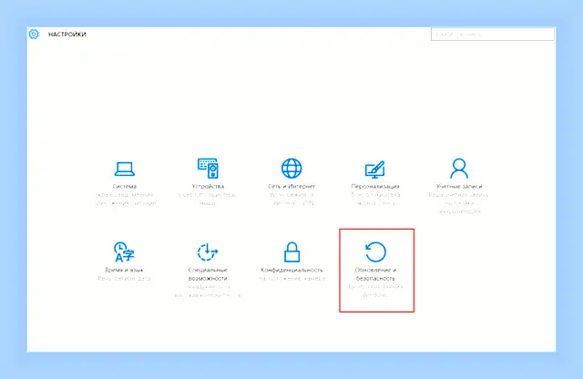This screenshot has height=379, width=583.
Task: Select the Время и язык label
Action: pyautogui.click(x=124, y=270)
